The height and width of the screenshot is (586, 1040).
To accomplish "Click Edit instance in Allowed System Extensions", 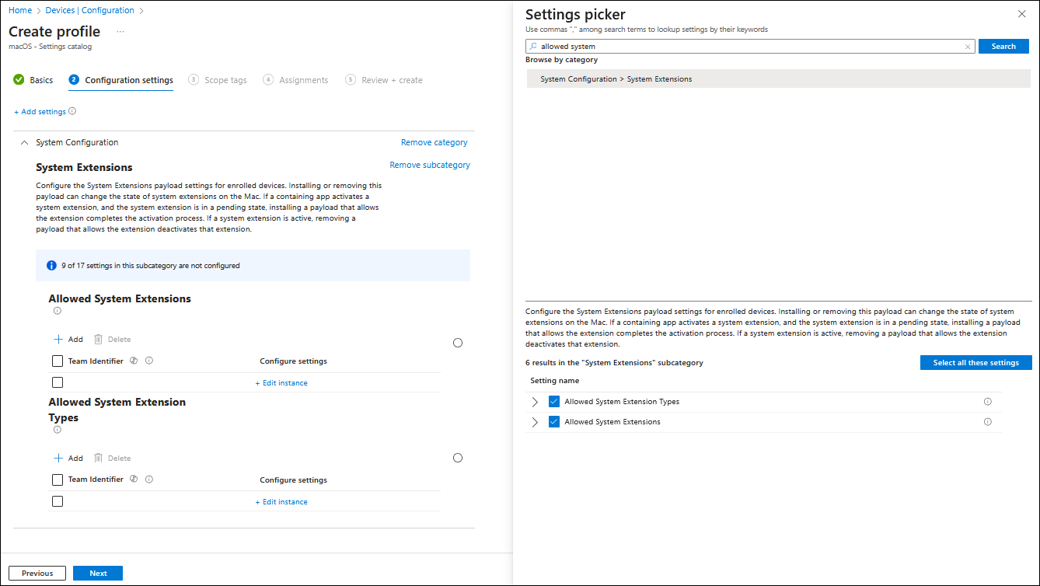I will tap(281, 383).
